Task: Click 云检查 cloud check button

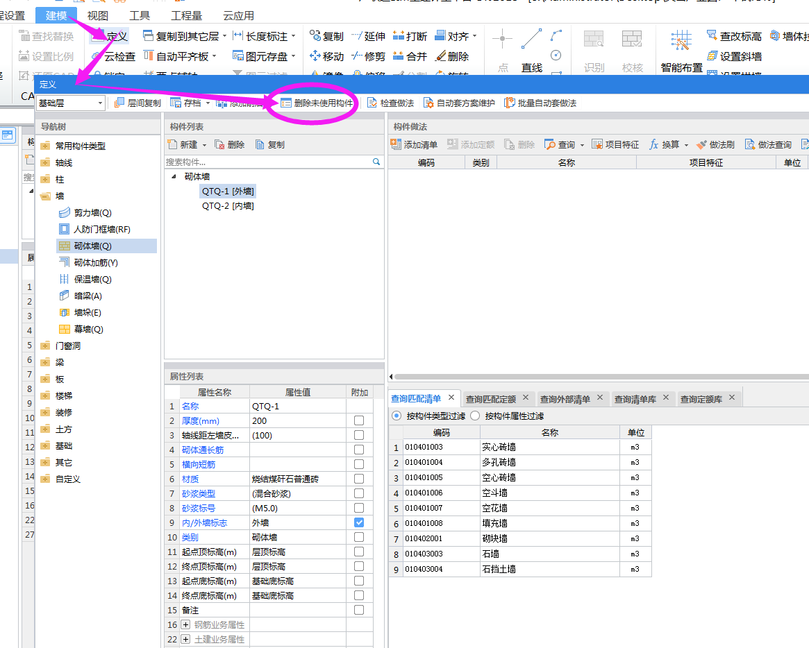Action: coord(113,56)
